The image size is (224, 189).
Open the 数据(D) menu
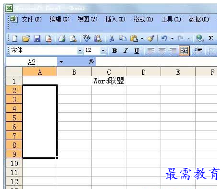coord(199,19)
